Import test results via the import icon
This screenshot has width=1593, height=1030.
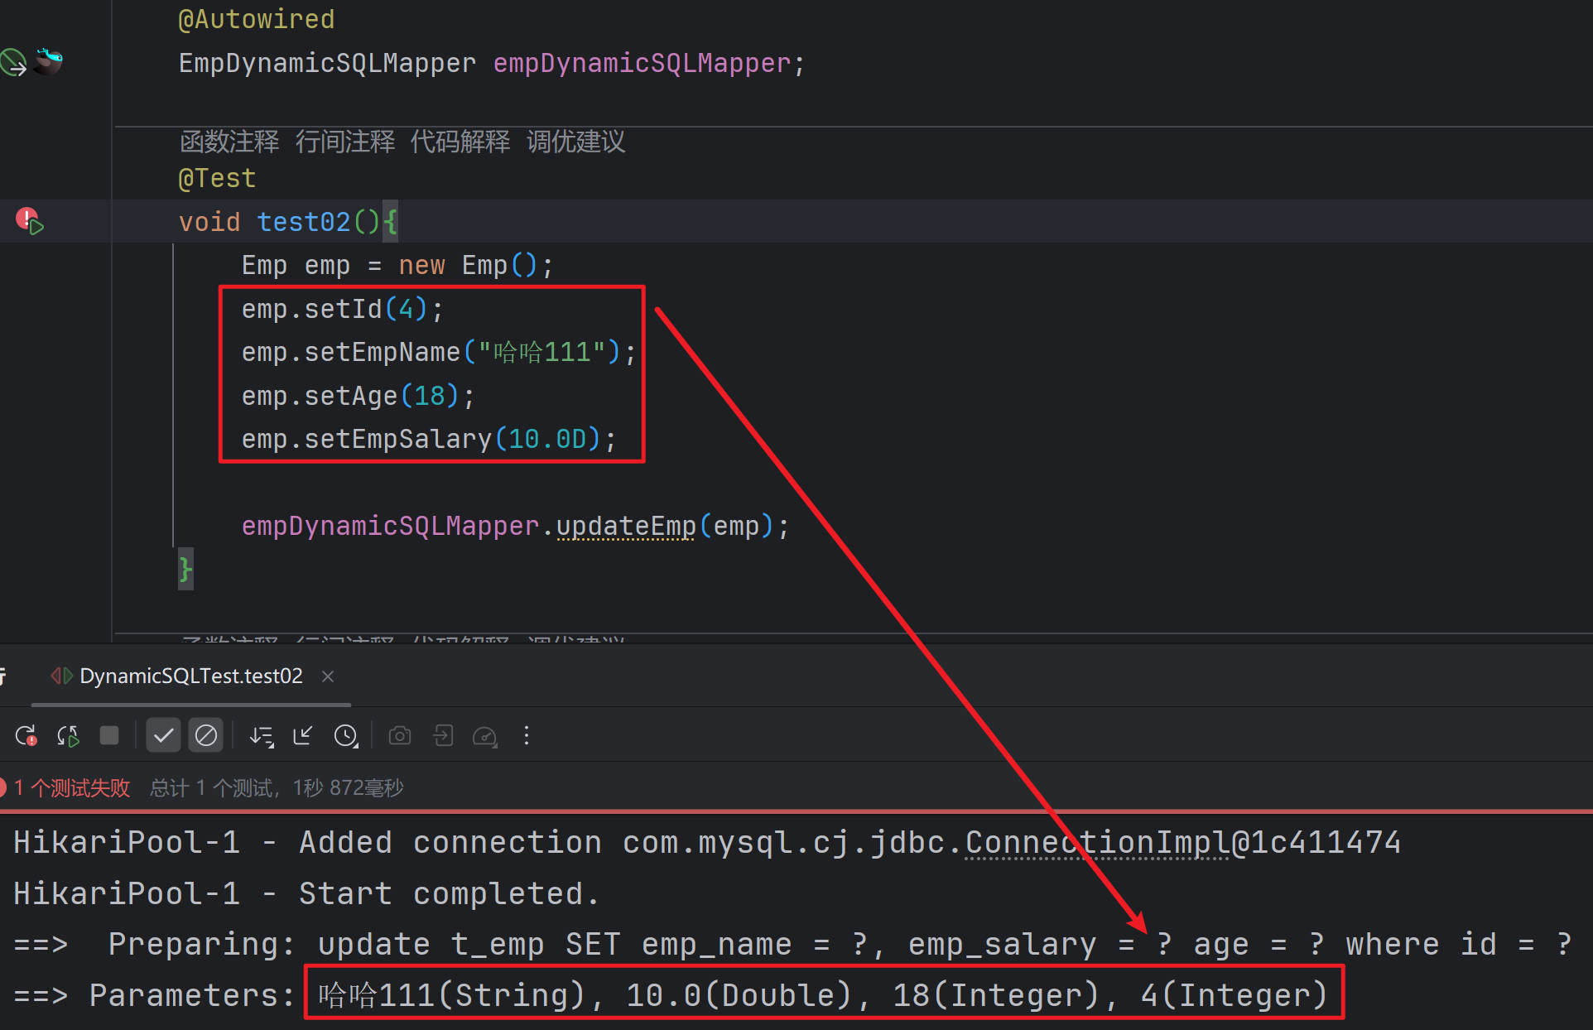(x=443, y=735)
